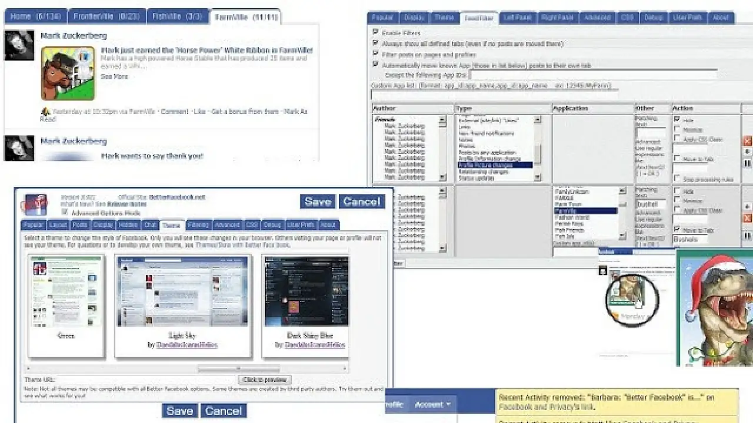
Task: Select 'Fashion World' in the Application list
Action: click(585, 217)
